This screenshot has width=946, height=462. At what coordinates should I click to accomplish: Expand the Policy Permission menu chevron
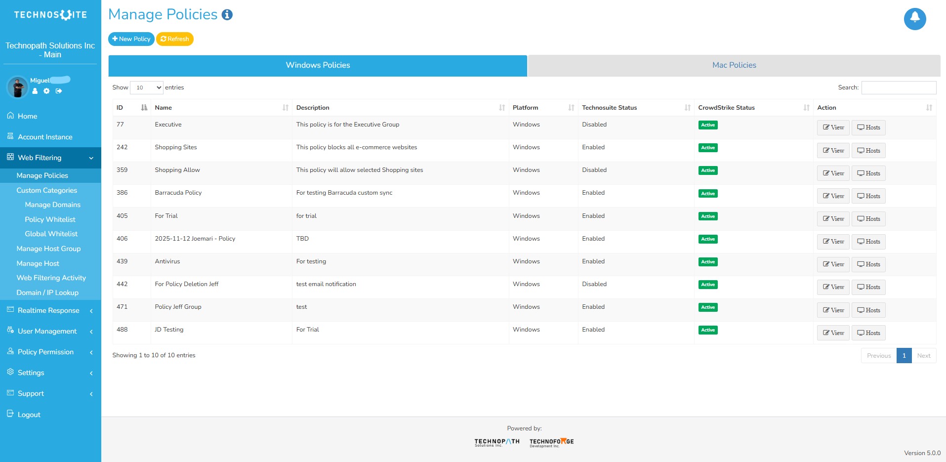(91, 352)
